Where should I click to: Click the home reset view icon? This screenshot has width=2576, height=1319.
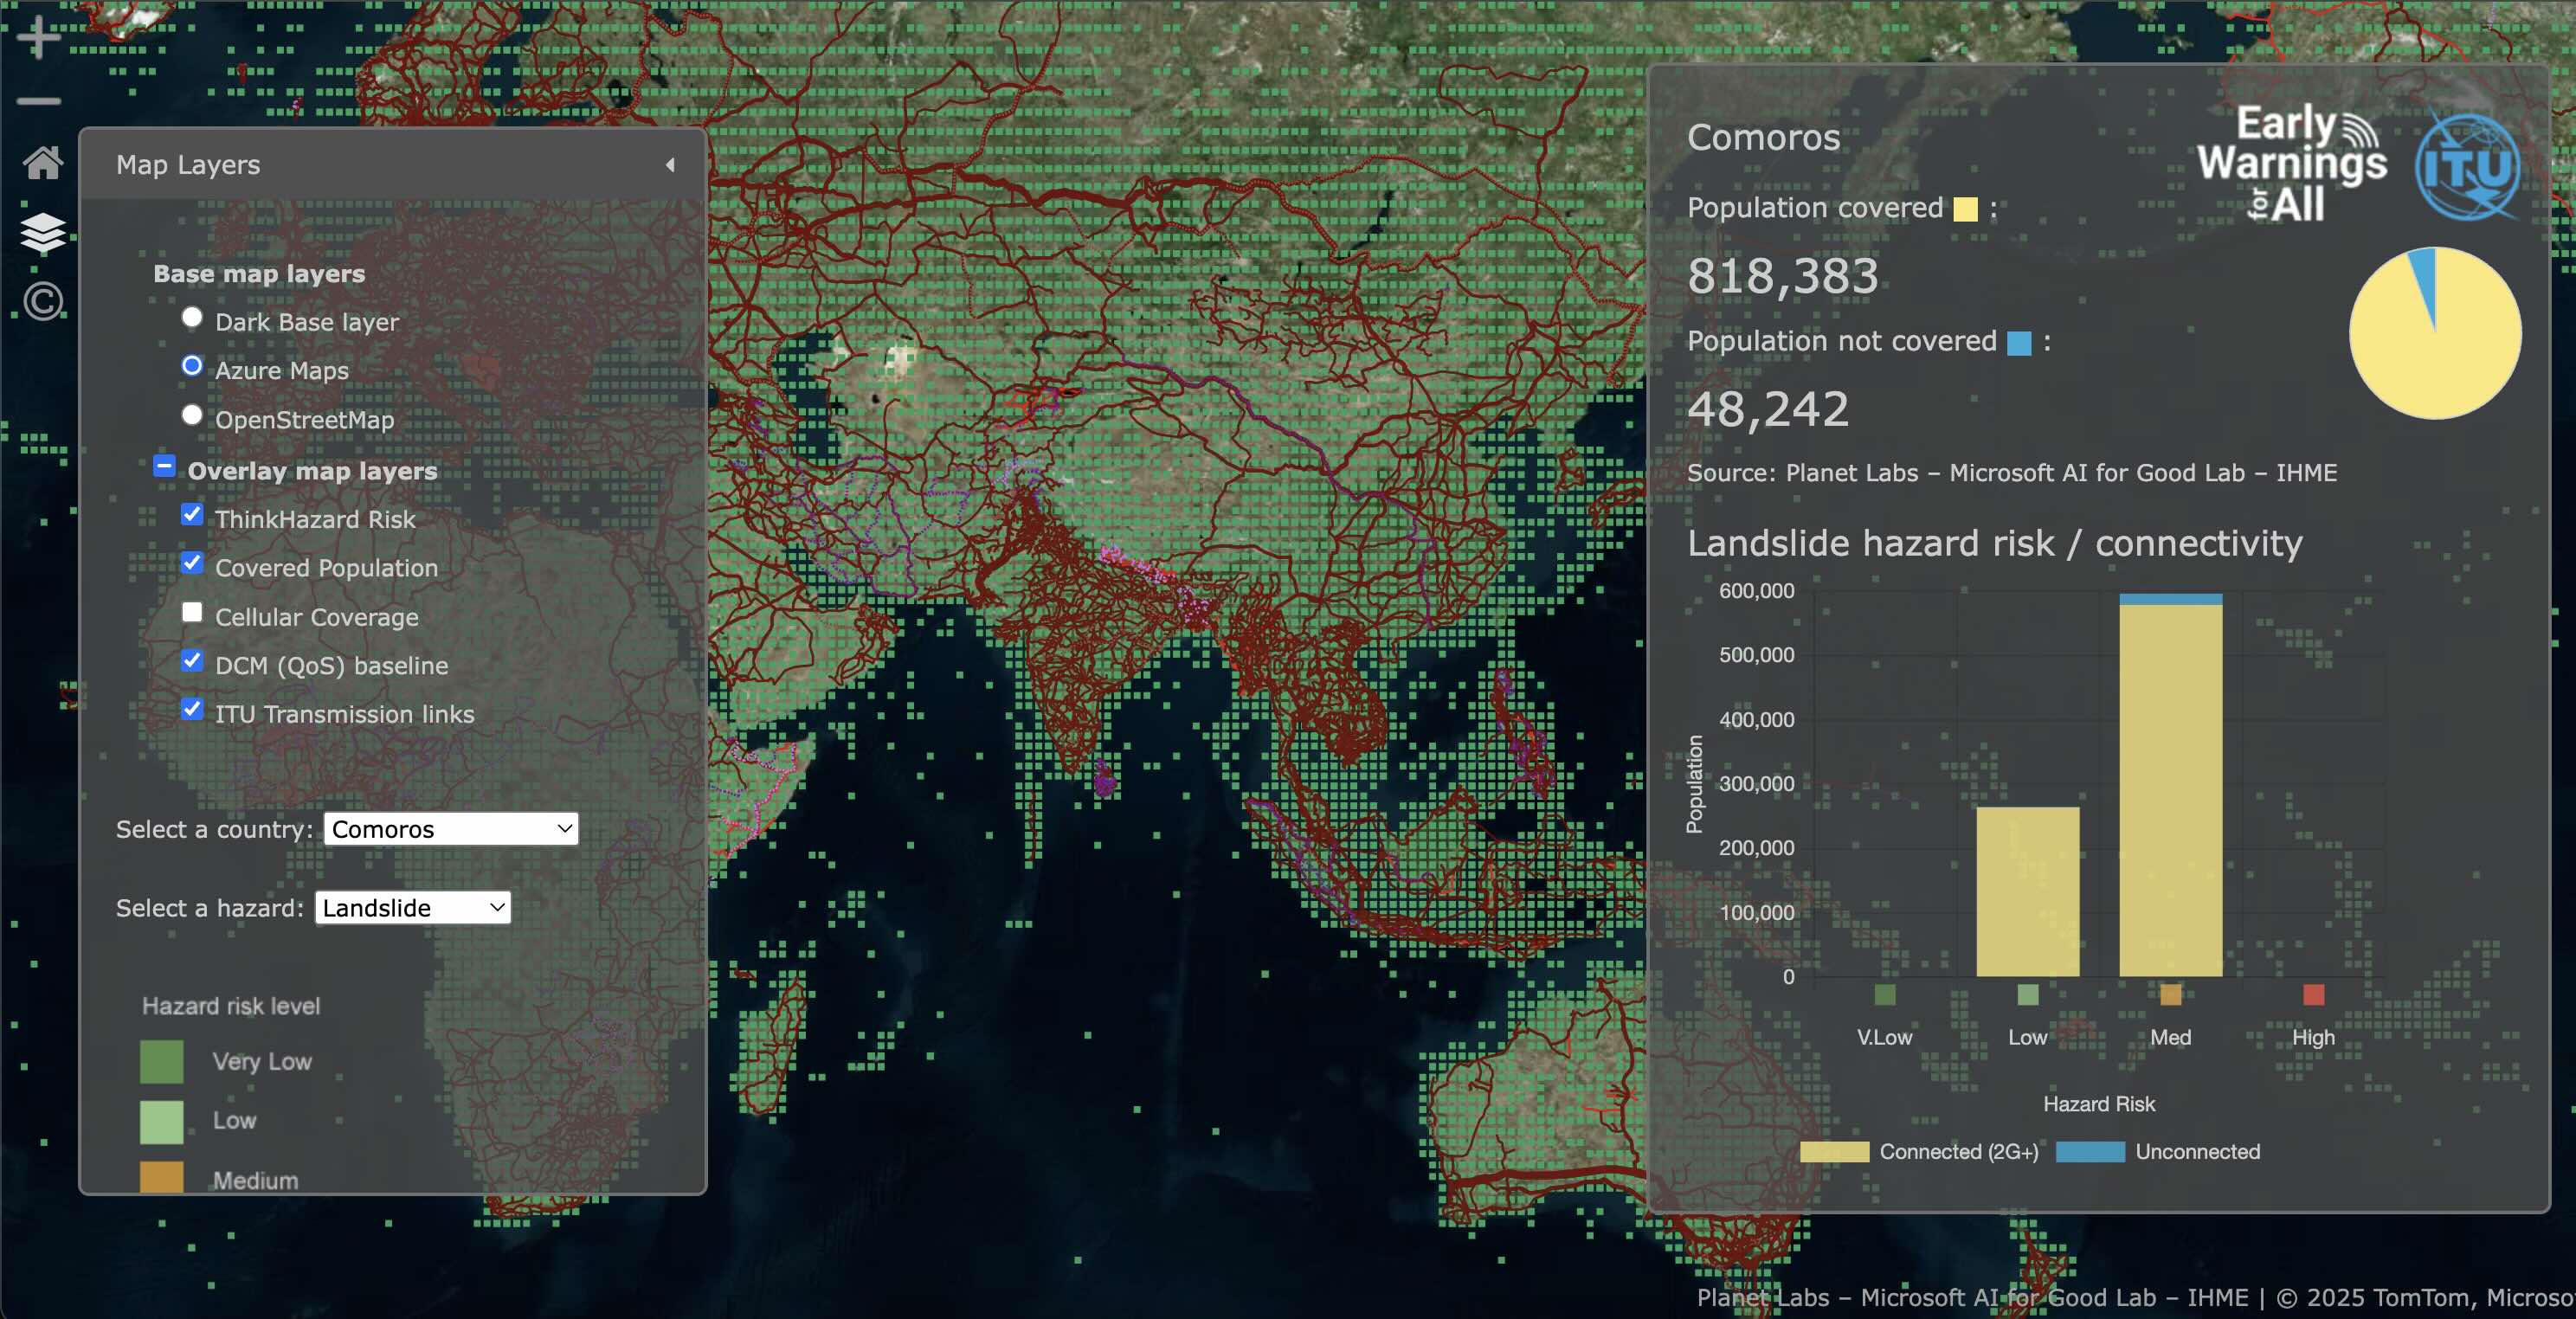tap(42, 163)
